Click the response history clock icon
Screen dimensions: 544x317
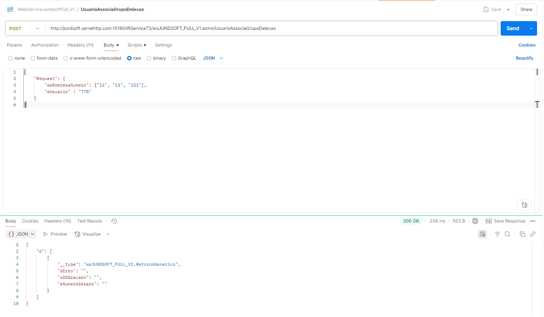point(114,221)
